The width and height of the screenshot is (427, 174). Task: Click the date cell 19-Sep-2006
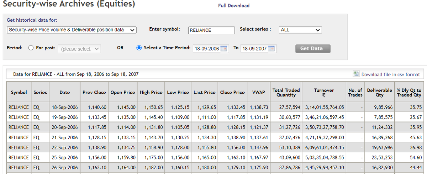coord(65,117)
